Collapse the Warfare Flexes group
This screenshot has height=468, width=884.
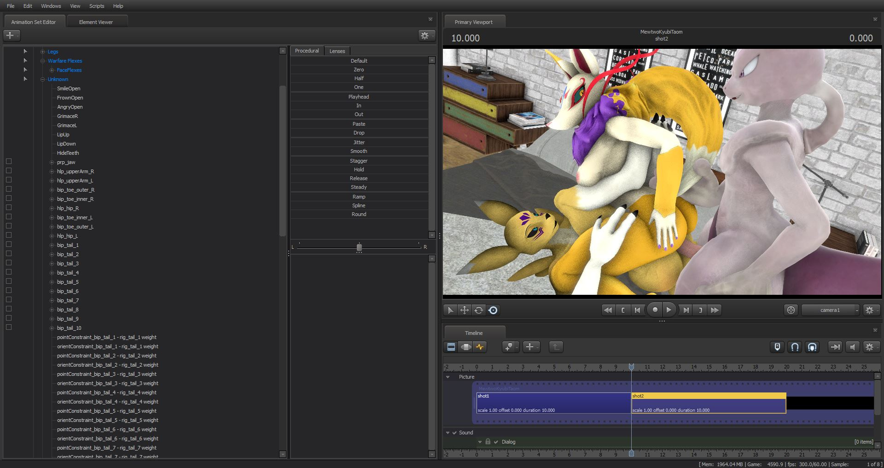43,61
